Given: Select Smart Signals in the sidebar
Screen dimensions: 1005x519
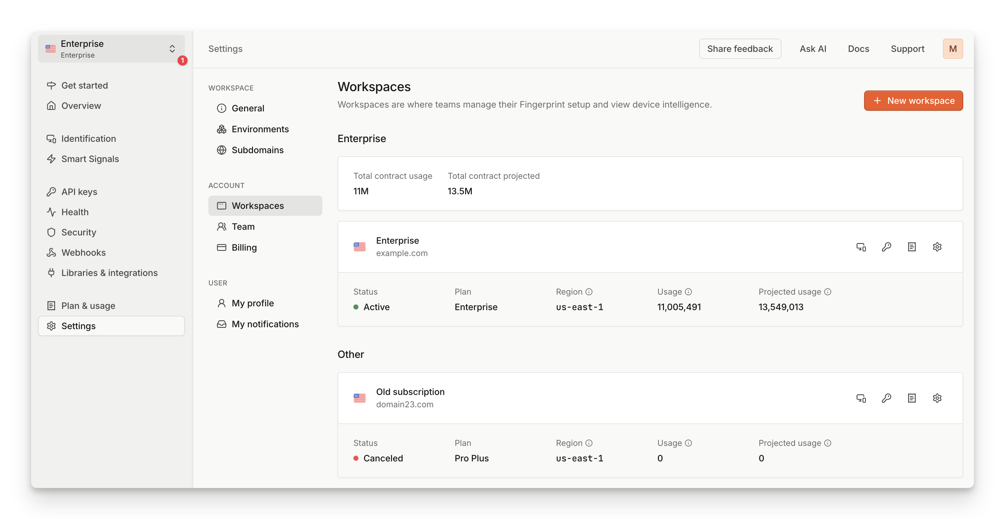Looking at the screenshot, I should pyautogui.click(x=90, y=159).
